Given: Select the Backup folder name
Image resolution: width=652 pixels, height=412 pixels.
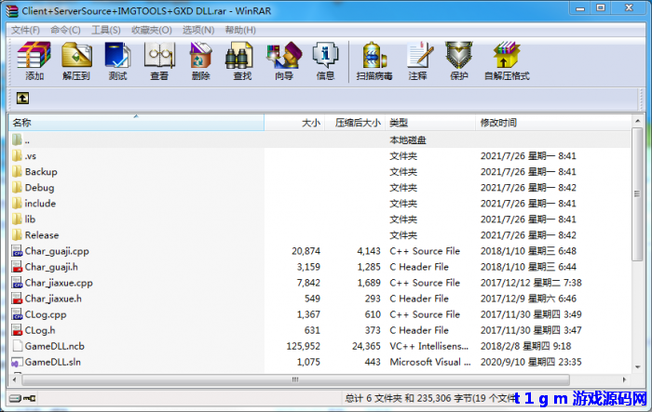Looking at the screenshot, I should (x=41, y=172).
